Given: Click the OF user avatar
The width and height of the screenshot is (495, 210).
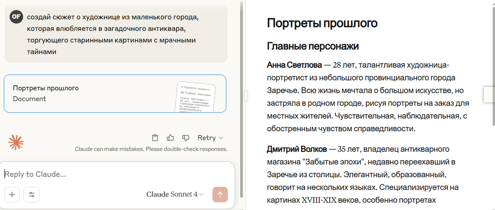Looking at the screenshot, I should coord(16,17).
